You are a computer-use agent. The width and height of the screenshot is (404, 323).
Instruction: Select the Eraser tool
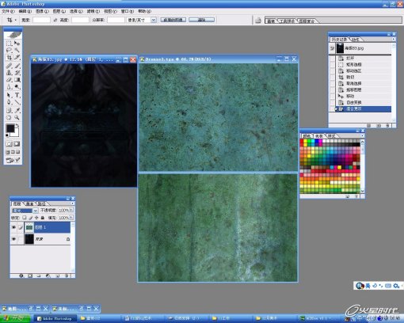[x=9, y=80]
